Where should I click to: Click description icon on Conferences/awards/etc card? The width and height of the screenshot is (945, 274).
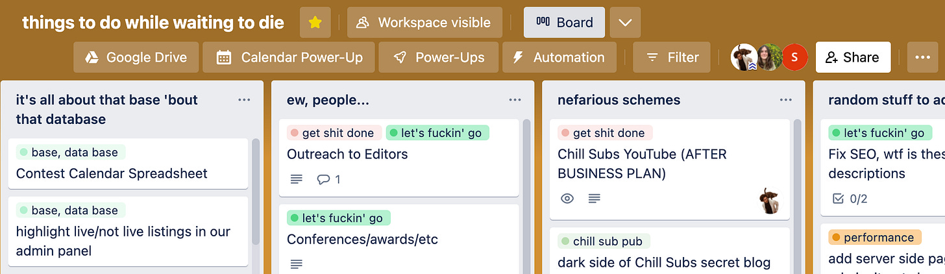[x=296, y=264]
